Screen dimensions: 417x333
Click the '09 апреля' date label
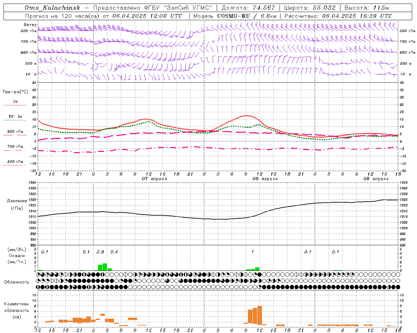[376, 179]
